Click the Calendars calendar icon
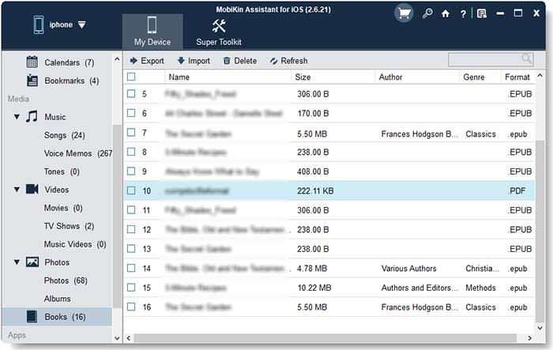 [32, 62]
